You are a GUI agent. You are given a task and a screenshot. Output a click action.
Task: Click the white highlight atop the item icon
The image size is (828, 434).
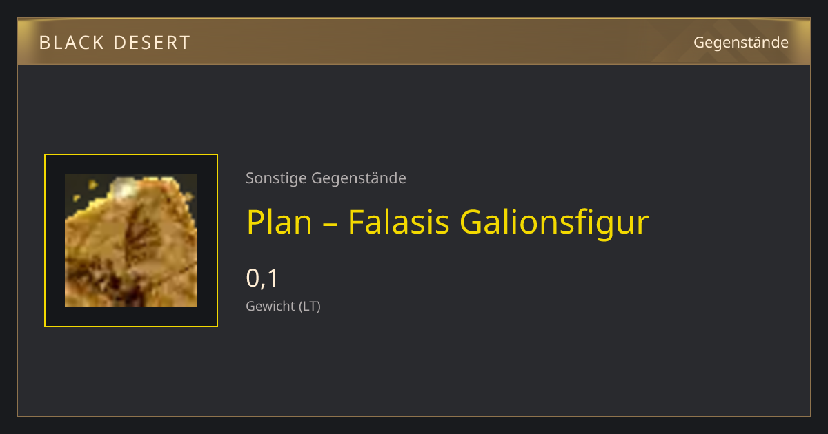click(124, 185)
